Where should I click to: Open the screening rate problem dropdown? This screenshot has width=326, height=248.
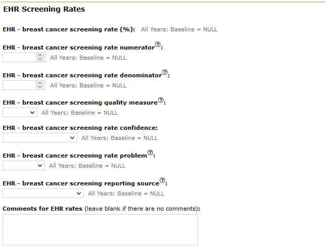[x=23, y=166]
